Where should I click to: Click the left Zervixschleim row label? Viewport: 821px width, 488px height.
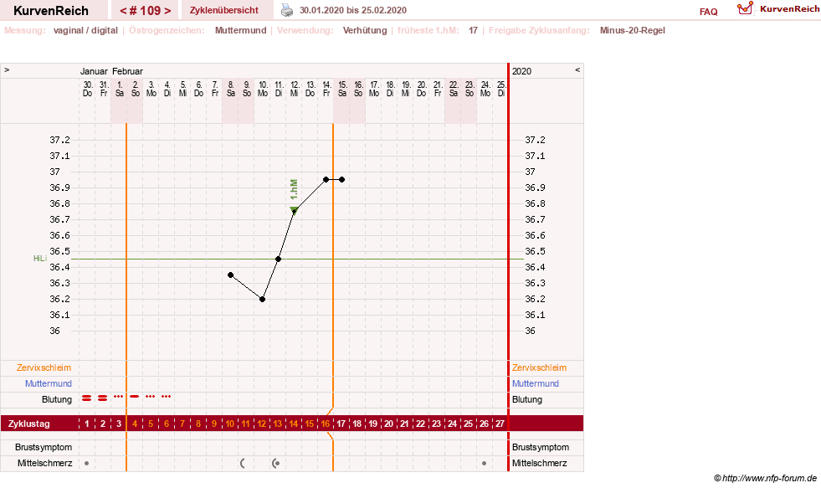[44, 367]
